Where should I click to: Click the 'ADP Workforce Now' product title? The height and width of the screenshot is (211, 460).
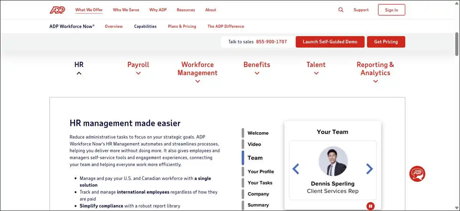tap(72, 26)
